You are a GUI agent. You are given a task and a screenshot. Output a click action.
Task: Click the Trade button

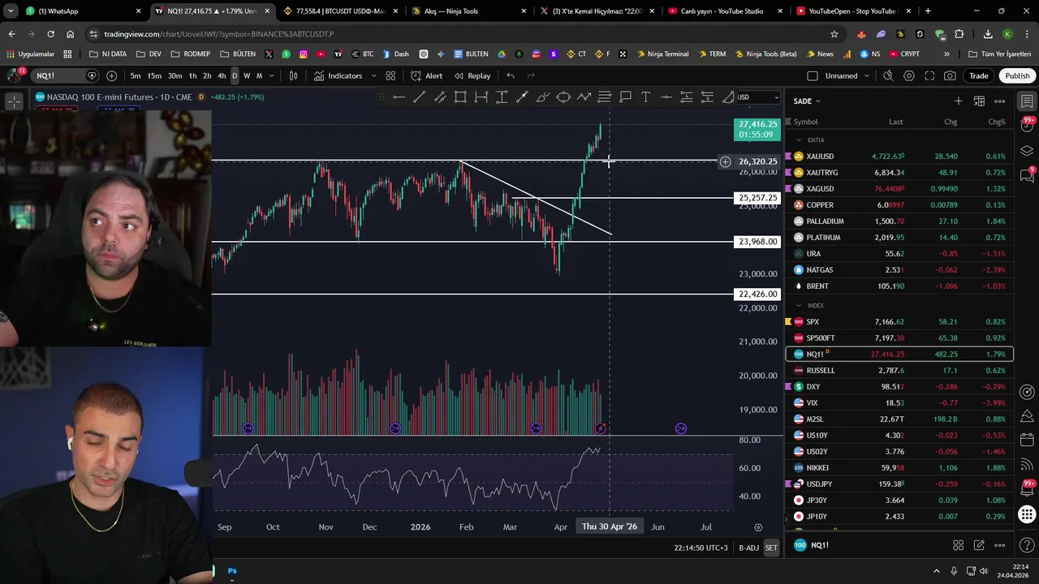tap(979, 75)
